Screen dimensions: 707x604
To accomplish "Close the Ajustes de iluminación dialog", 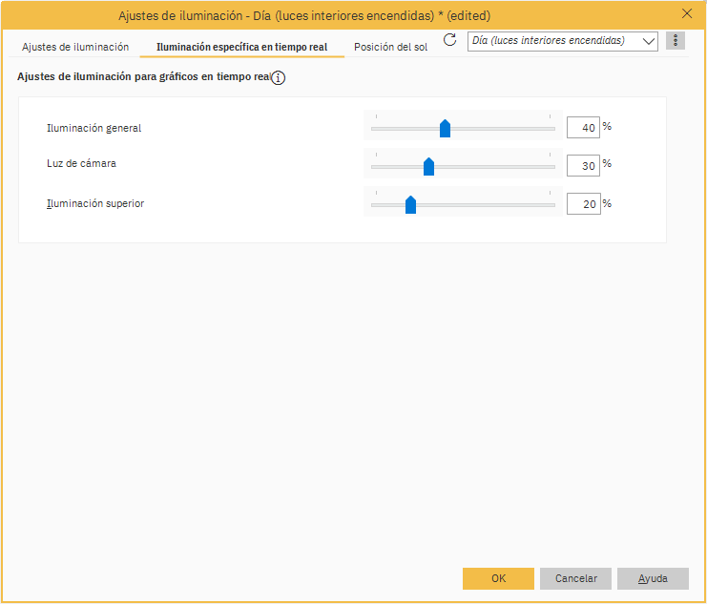I will (x=687, y=14).
